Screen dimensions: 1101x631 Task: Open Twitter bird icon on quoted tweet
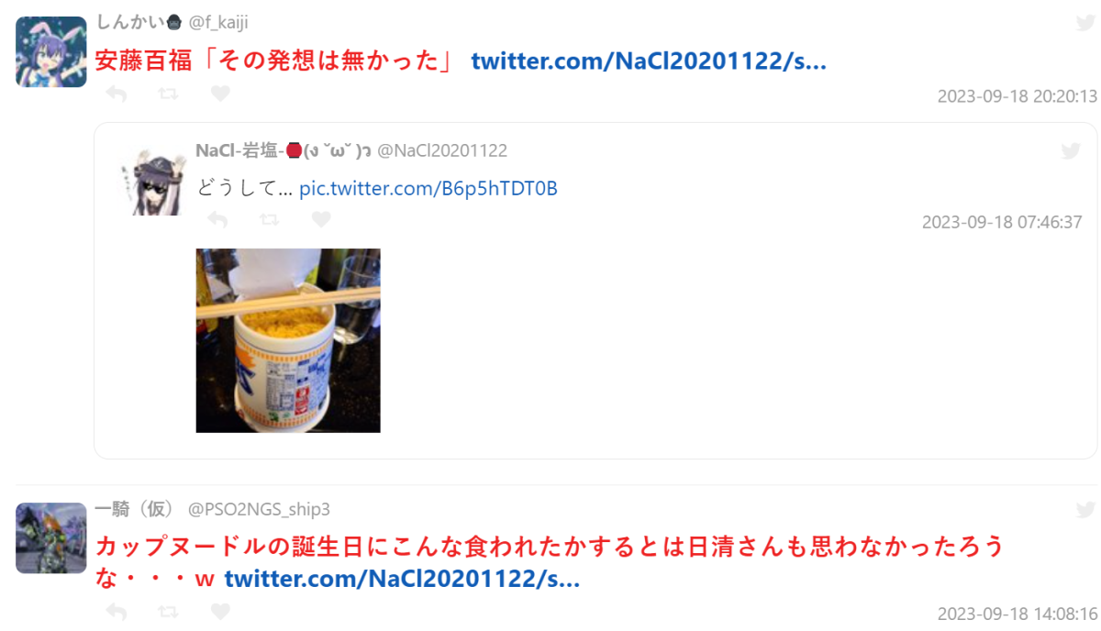click(x=1070, y=151)
